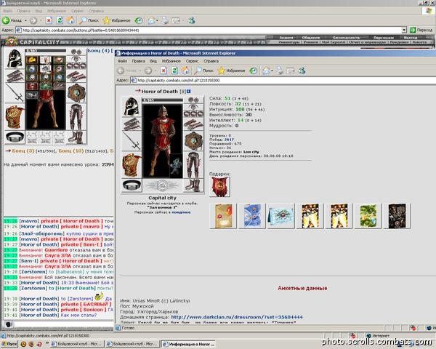Open Персонаж tab in game header
This screenshot has width=436, height=349.
384,38
